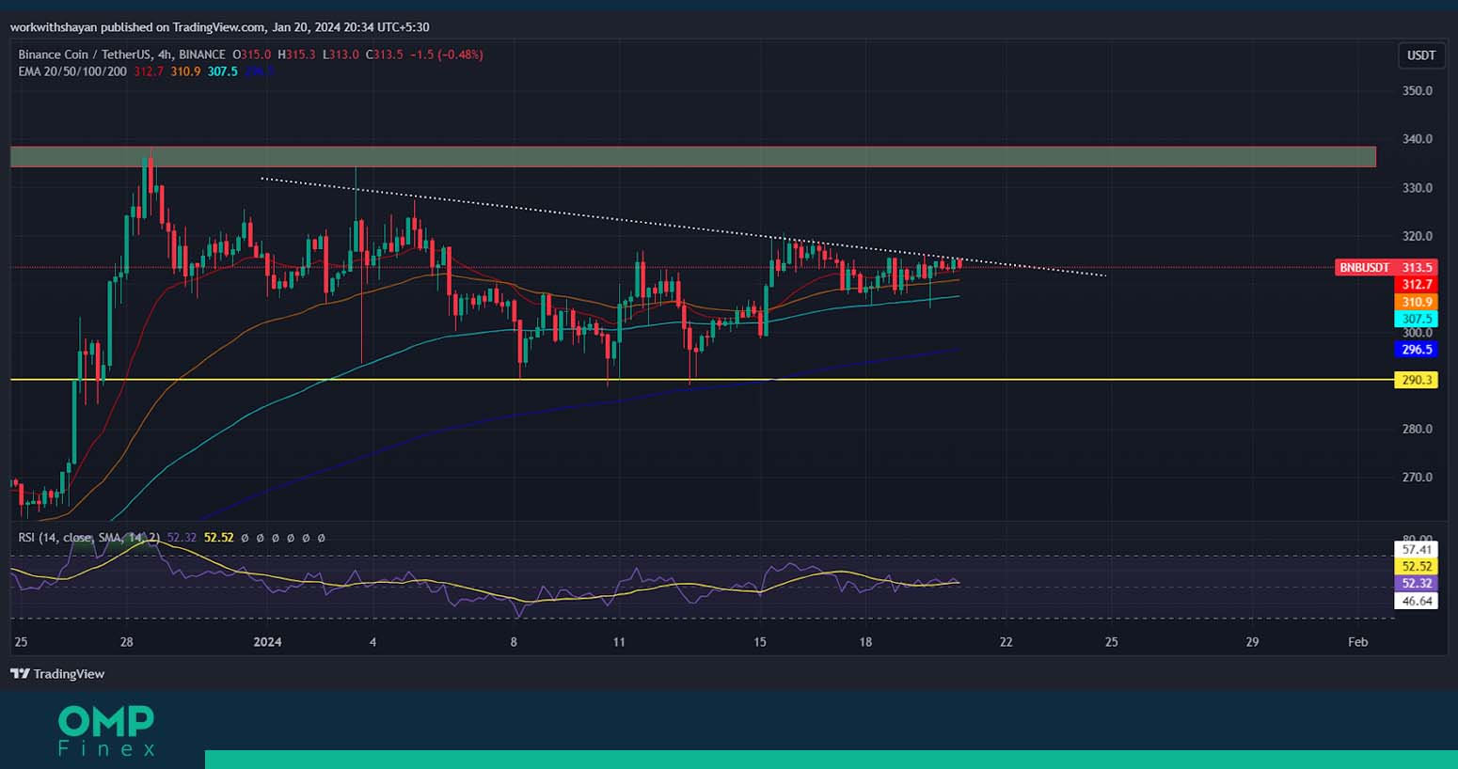This screenshot has height=769, width=1458.
Task: Click the 330.0 price axis label
Action: (x=1417, y=188)
